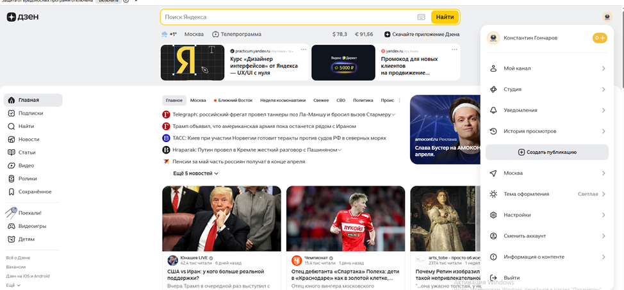Open three-dot menu on practicum.yandex.ru ad
The image size is (624, 290).
304,49
